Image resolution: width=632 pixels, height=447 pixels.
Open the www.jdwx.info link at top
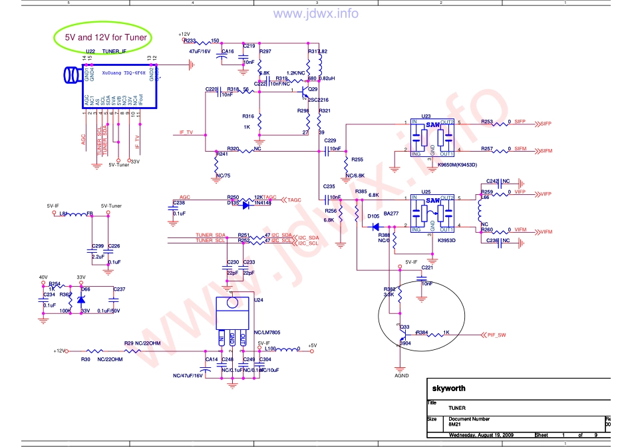pyautogui.click(x=315, y=13)
